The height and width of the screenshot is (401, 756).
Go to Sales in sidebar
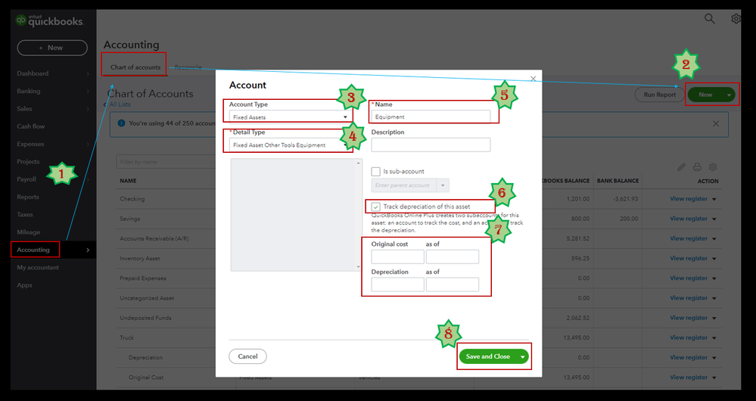(24, 109)
